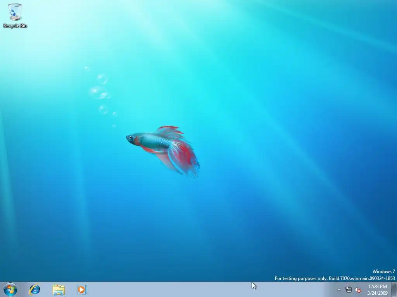The image size is (397, 297).
Task: Open Windows Explorer from the taskbar
Action: tap(59, 290)
